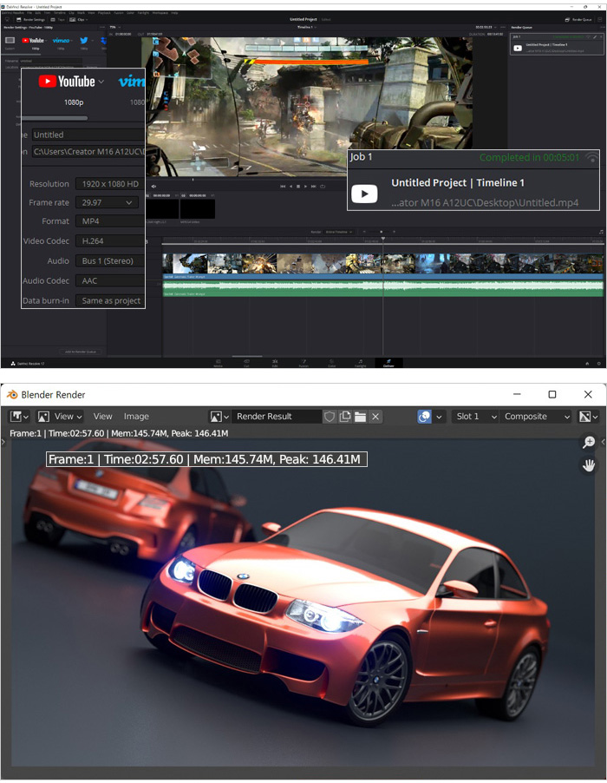Play forward in Resolve viewer
This screenshot has height=783, width=607.
306,187
